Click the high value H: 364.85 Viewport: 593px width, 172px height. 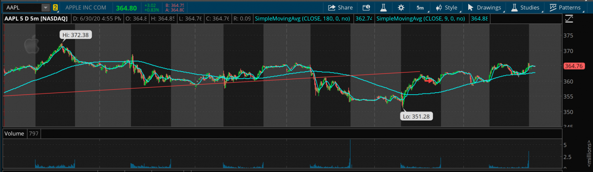162,19
